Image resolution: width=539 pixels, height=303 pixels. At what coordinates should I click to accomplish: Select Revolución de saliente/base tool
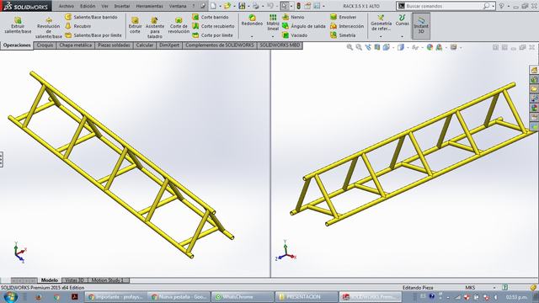(x=49, y=28)
